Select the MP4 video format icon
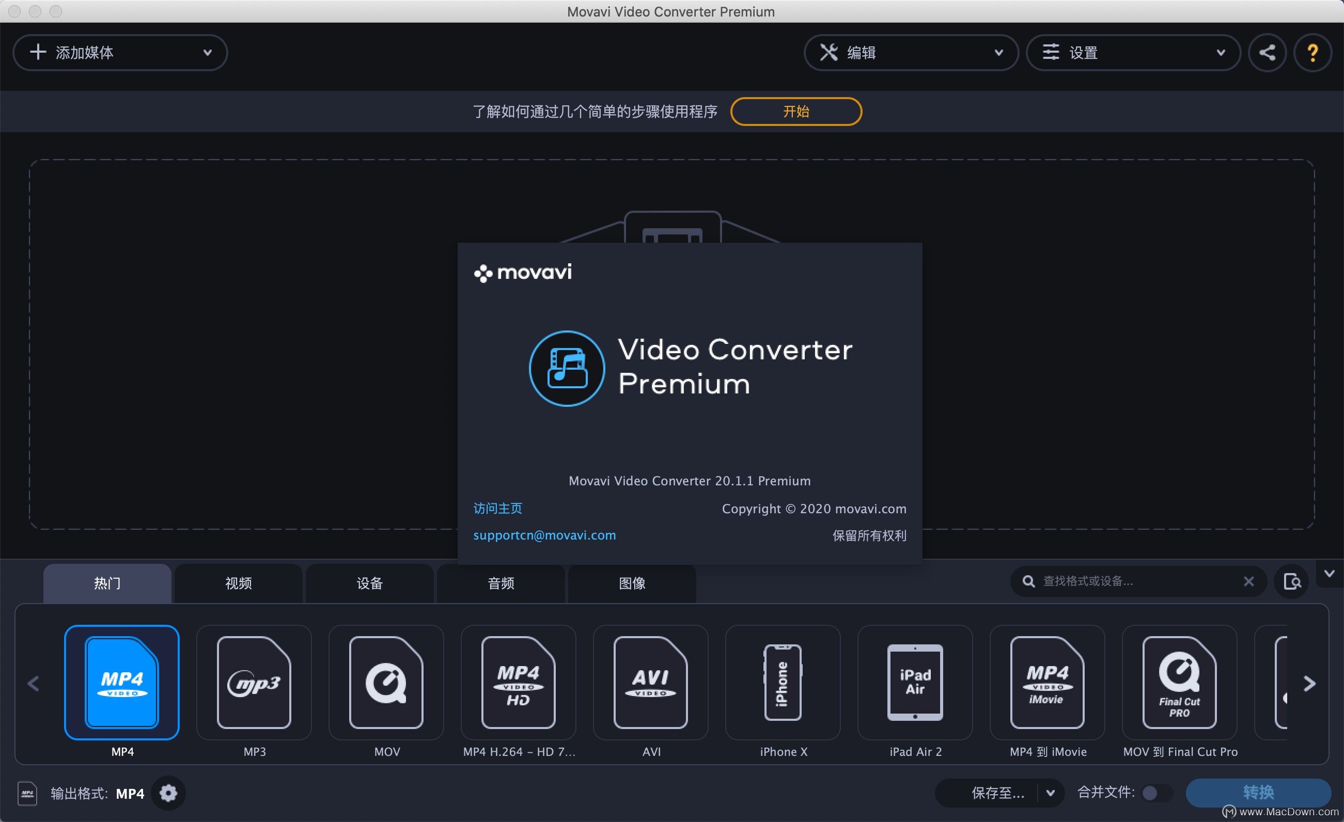1344x822 pixels. (121, 682)
